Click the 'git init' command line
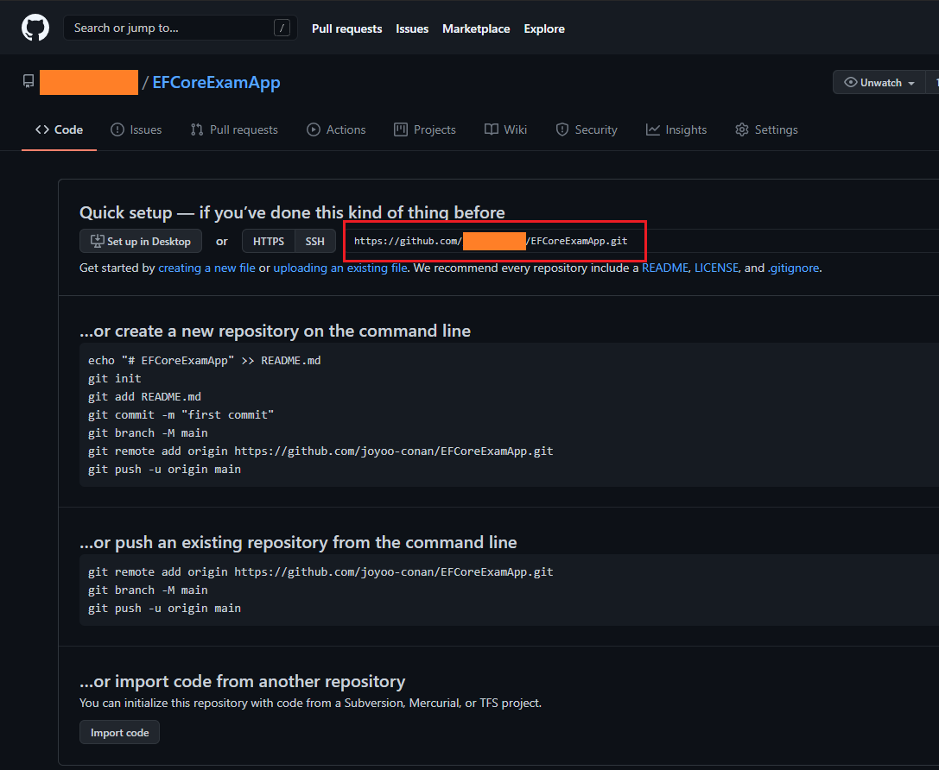The image size is (939, 770). click(114, 379)
